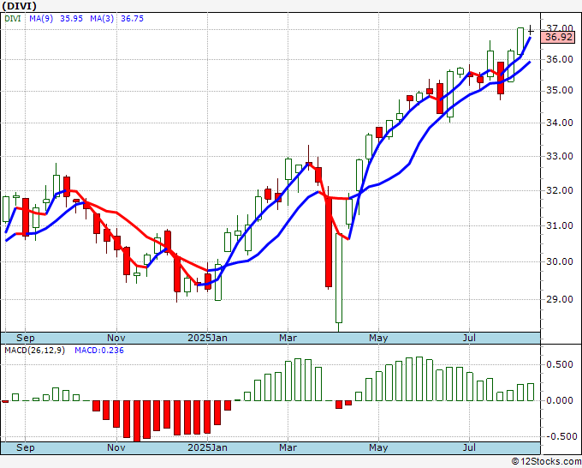This screenshot has height=468, width=582.
Task: Click Sep on the price chart time axis
Action: pyautogui.click(x=25, y=338)
